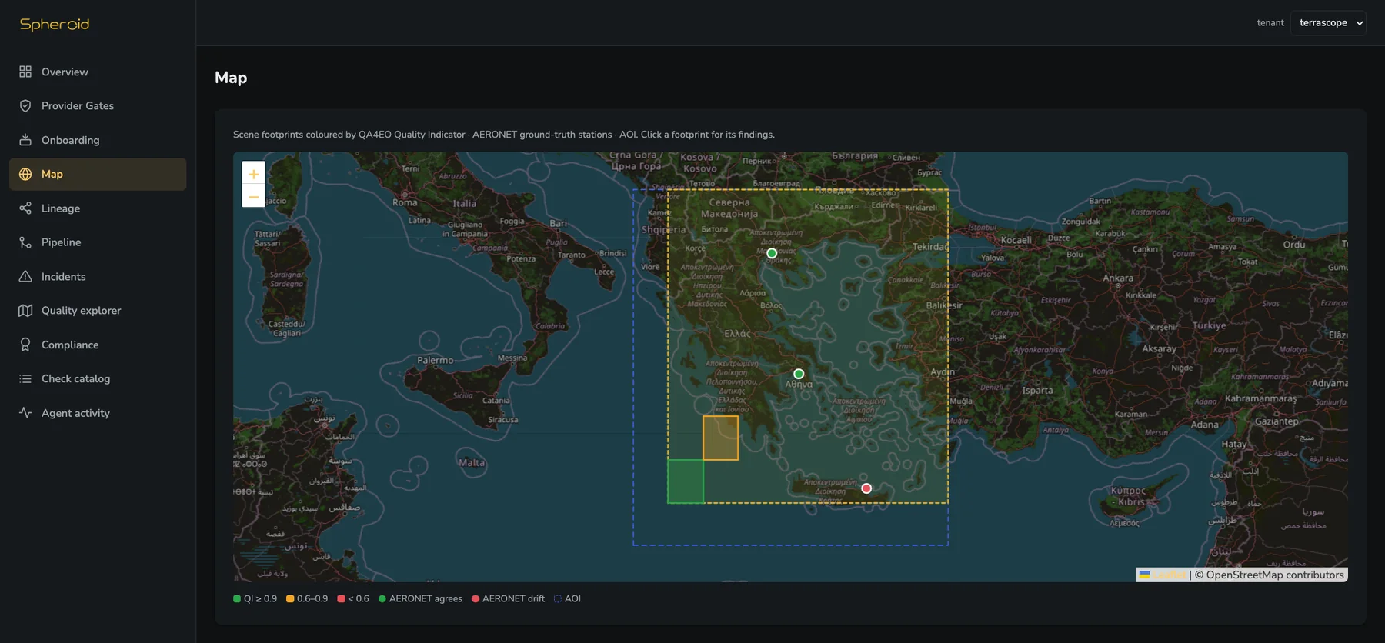Select the green scene footprint square
Image resolution: width=1385 pixels, height=643 pixels.
click(x=686, y=481)
